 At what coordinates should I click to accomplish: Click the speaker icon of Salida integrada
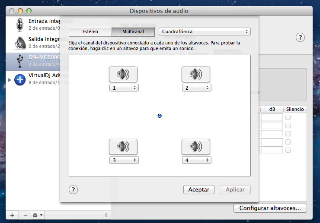pyautogui.click(x=20, y=43)
